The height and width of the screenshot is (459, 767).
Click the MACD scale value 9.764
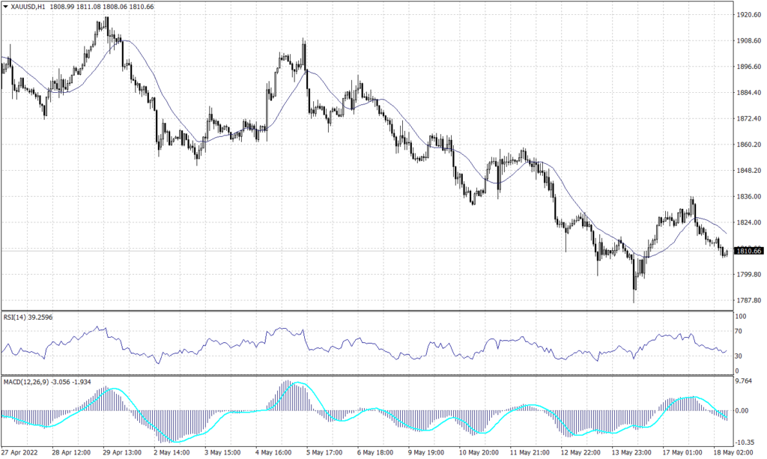745,380
